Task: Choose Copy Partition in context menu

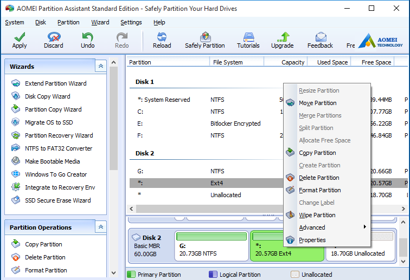Action: pos(327,153)
